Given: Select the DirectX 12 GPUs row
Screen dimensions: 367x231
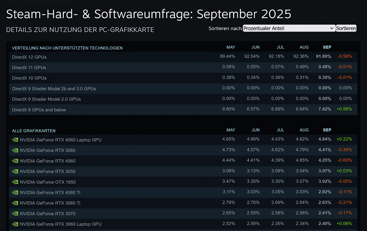Looking at the screenshot, I should click(183, 57).
